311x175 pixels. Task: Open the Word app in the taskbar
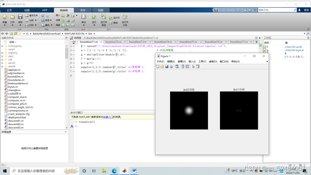(134, 171)
